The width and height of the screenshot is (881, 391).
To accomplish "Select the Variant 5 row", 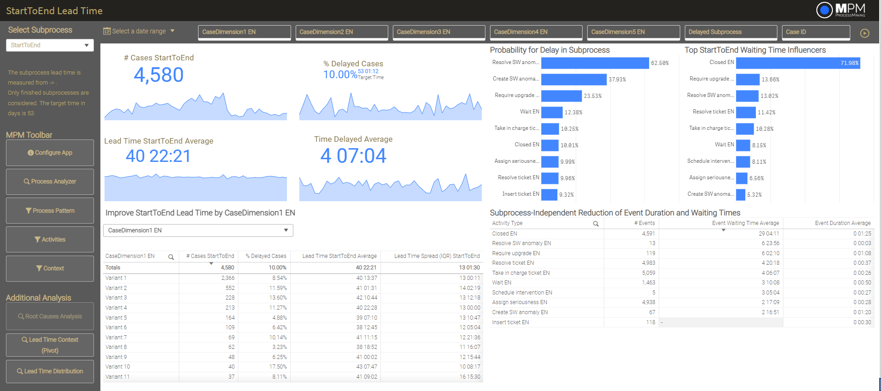I will click(292, 318).
